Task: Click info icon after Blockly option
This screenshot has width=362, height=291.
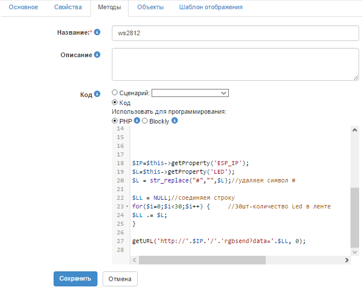Action: [x=174, y=121]
